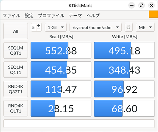Screen dimensions: 158x132
Task: Decrease loop count with minus stepper
Action: [39, 29]
